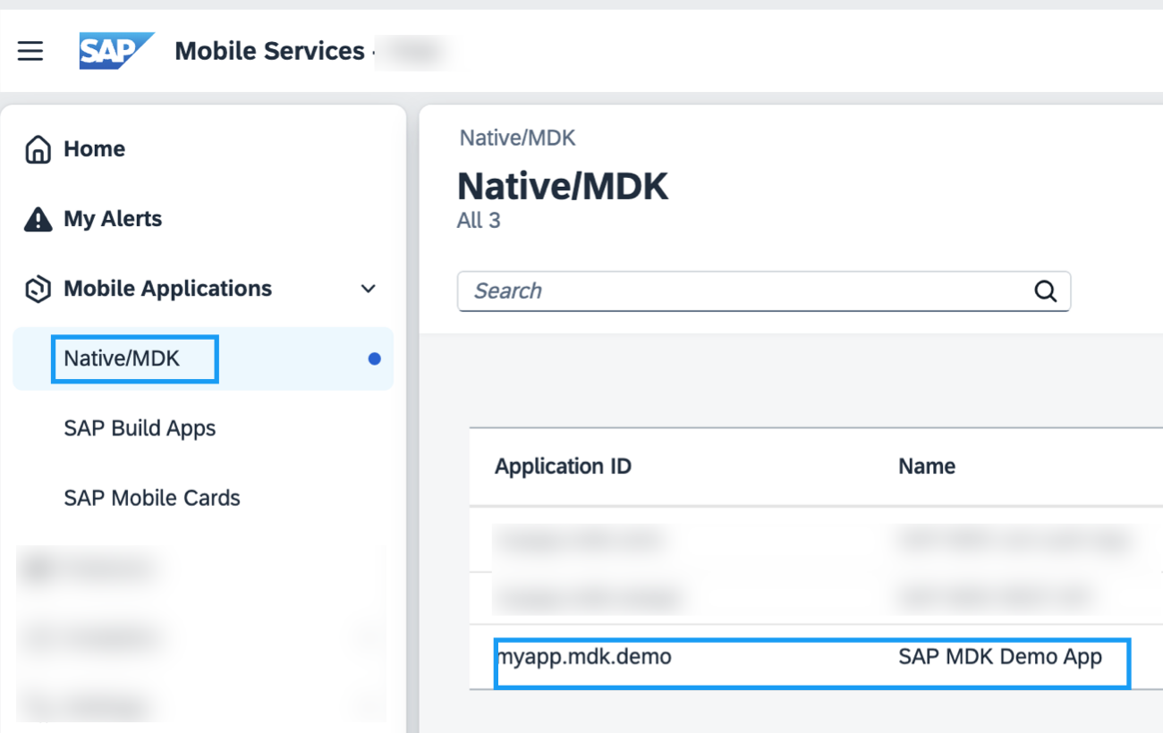Open the hamburger navigation menu
Screen dimensions: 1163x733
[x=30, y=51]
